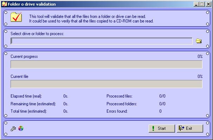The height and width of the screenshot is (140, 213).
Task: Click the Elapsed time value 0s.
Action: (x=66, y=96)
